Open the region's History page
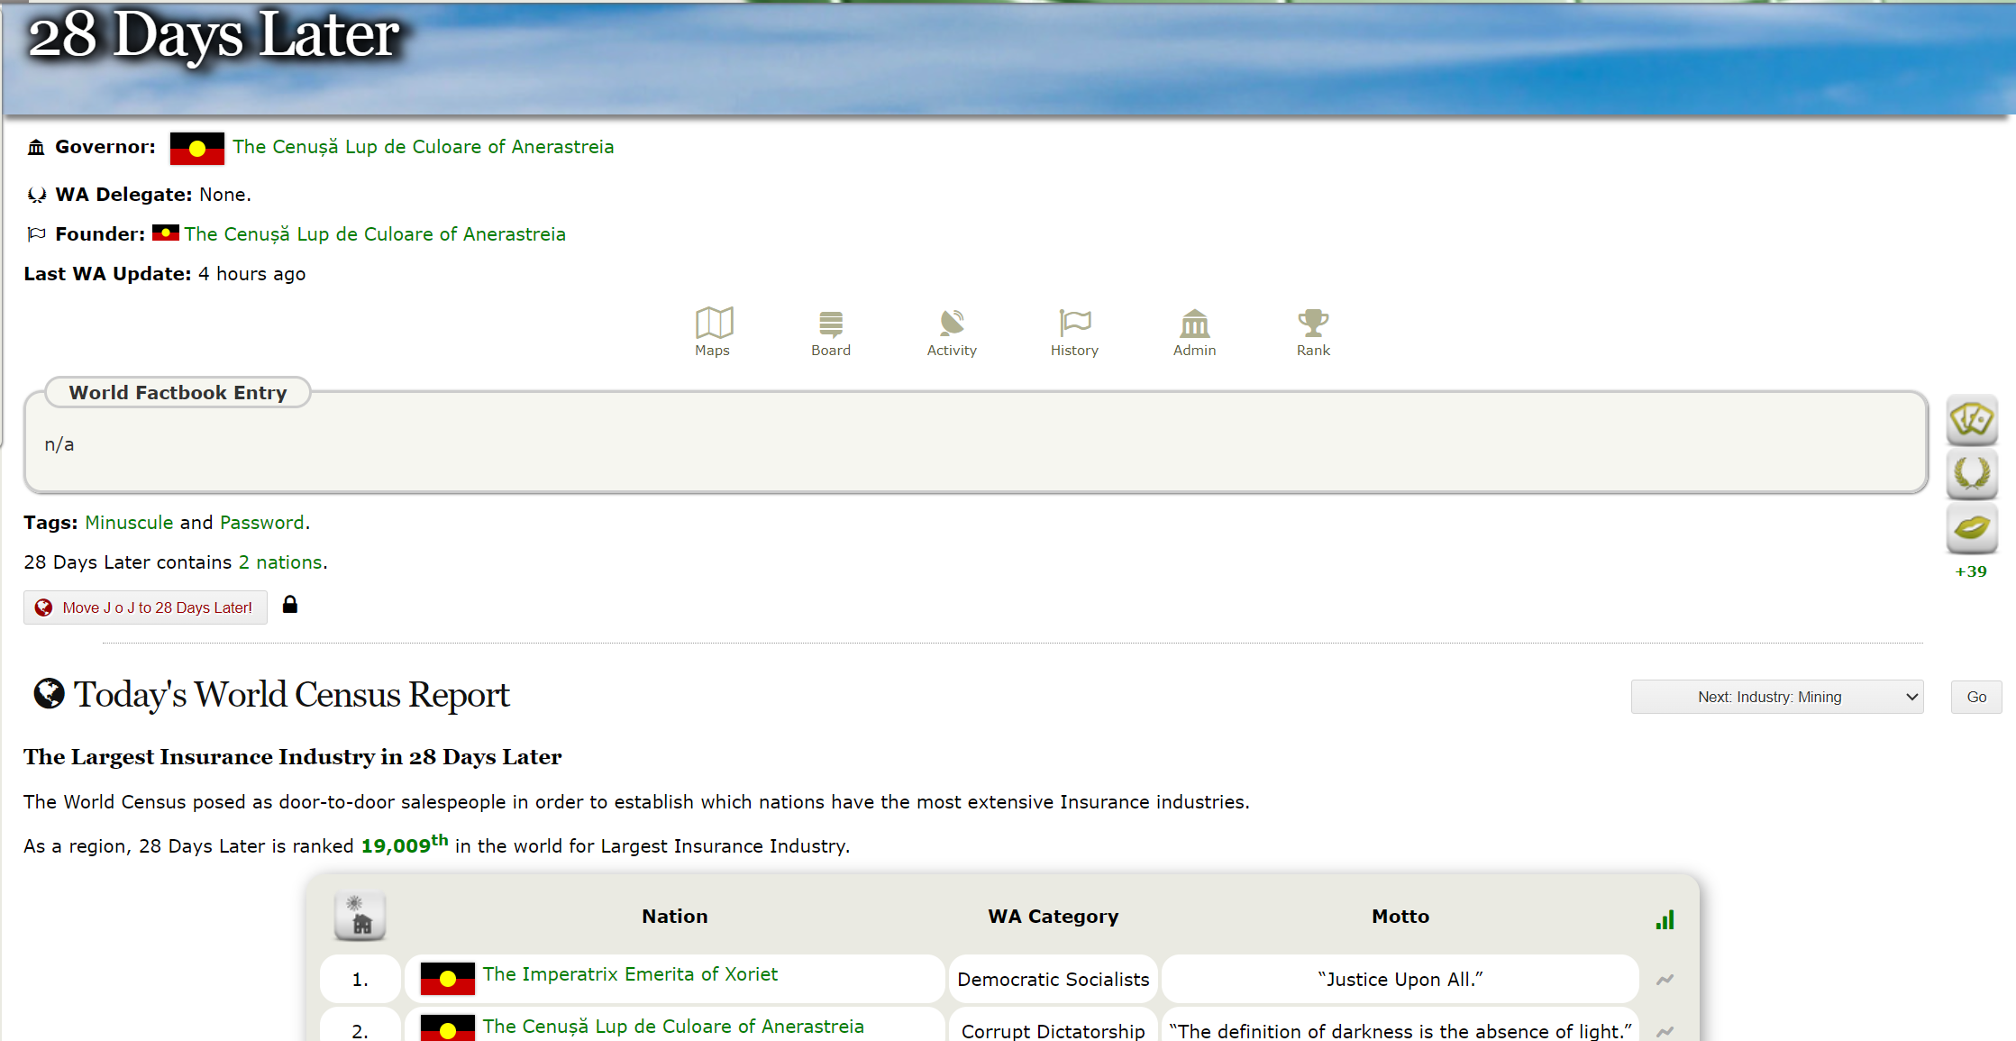2016x1041 pixels. (1074, 332)
